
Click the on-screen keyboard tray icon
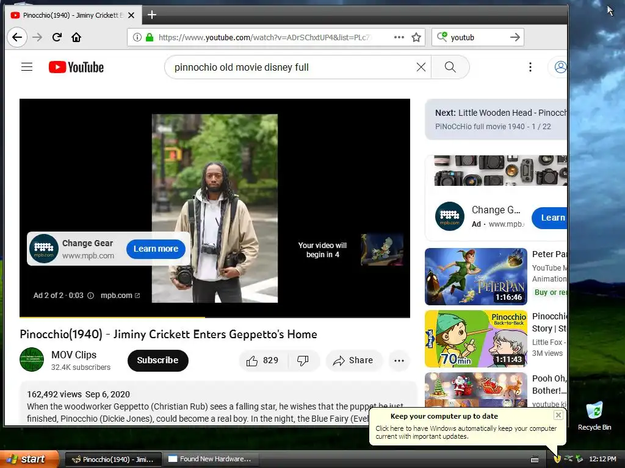click(x=535, y=459)
